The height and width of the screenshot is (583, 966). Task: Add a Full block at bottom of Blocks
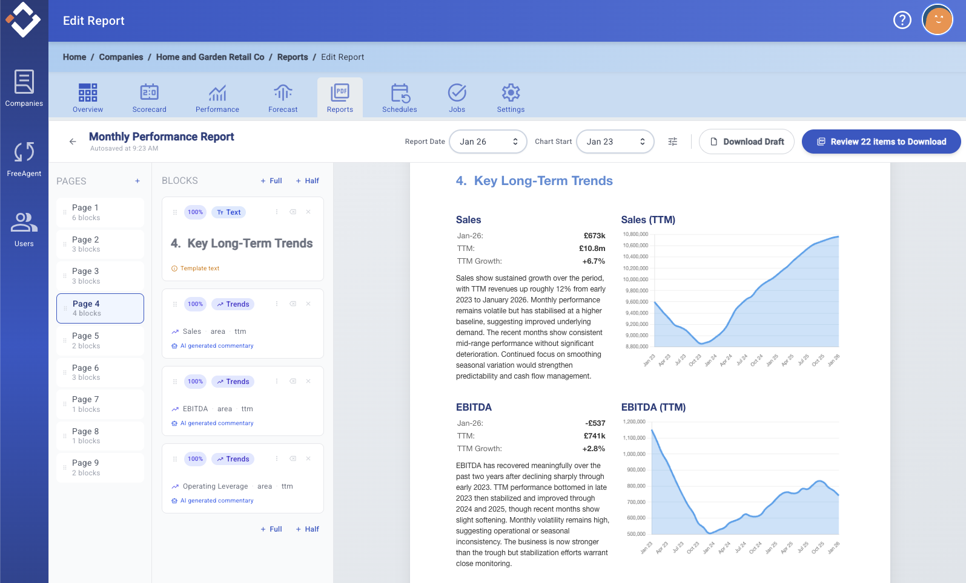(x=271, y=529)
